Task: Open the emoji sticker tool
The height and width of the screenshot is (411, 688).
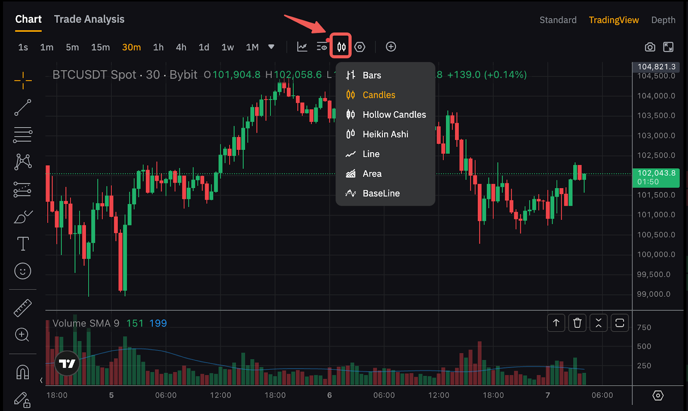Action: pos(23,271)
